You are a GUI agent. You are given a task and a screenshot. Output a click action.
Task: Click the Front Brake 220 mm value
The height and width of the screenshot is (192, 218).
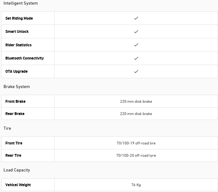(x=136, y=102)
